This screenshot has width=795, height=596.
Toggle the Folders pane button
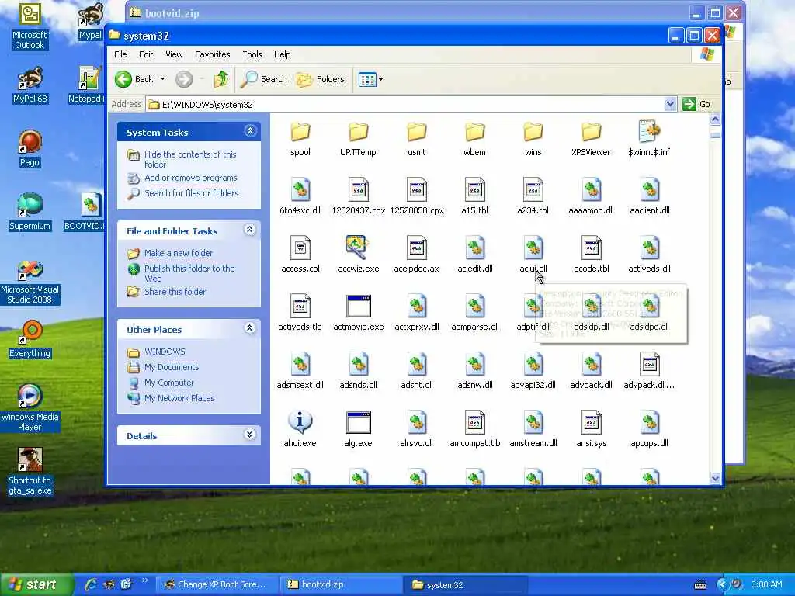pyautogui.click(x=321, y=79)
